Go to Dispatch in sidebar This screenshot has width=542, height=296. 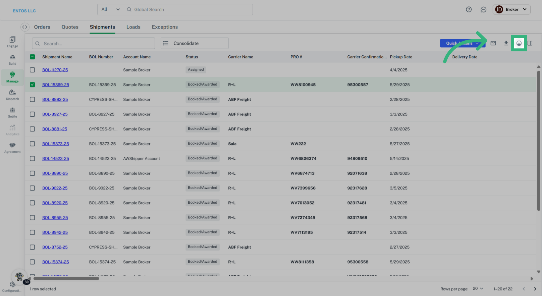click(12, 95)
